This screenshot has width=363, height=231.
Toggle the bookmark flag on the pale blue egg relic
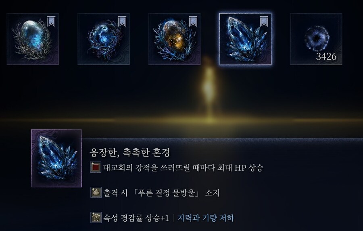click(x=51, y=21)
